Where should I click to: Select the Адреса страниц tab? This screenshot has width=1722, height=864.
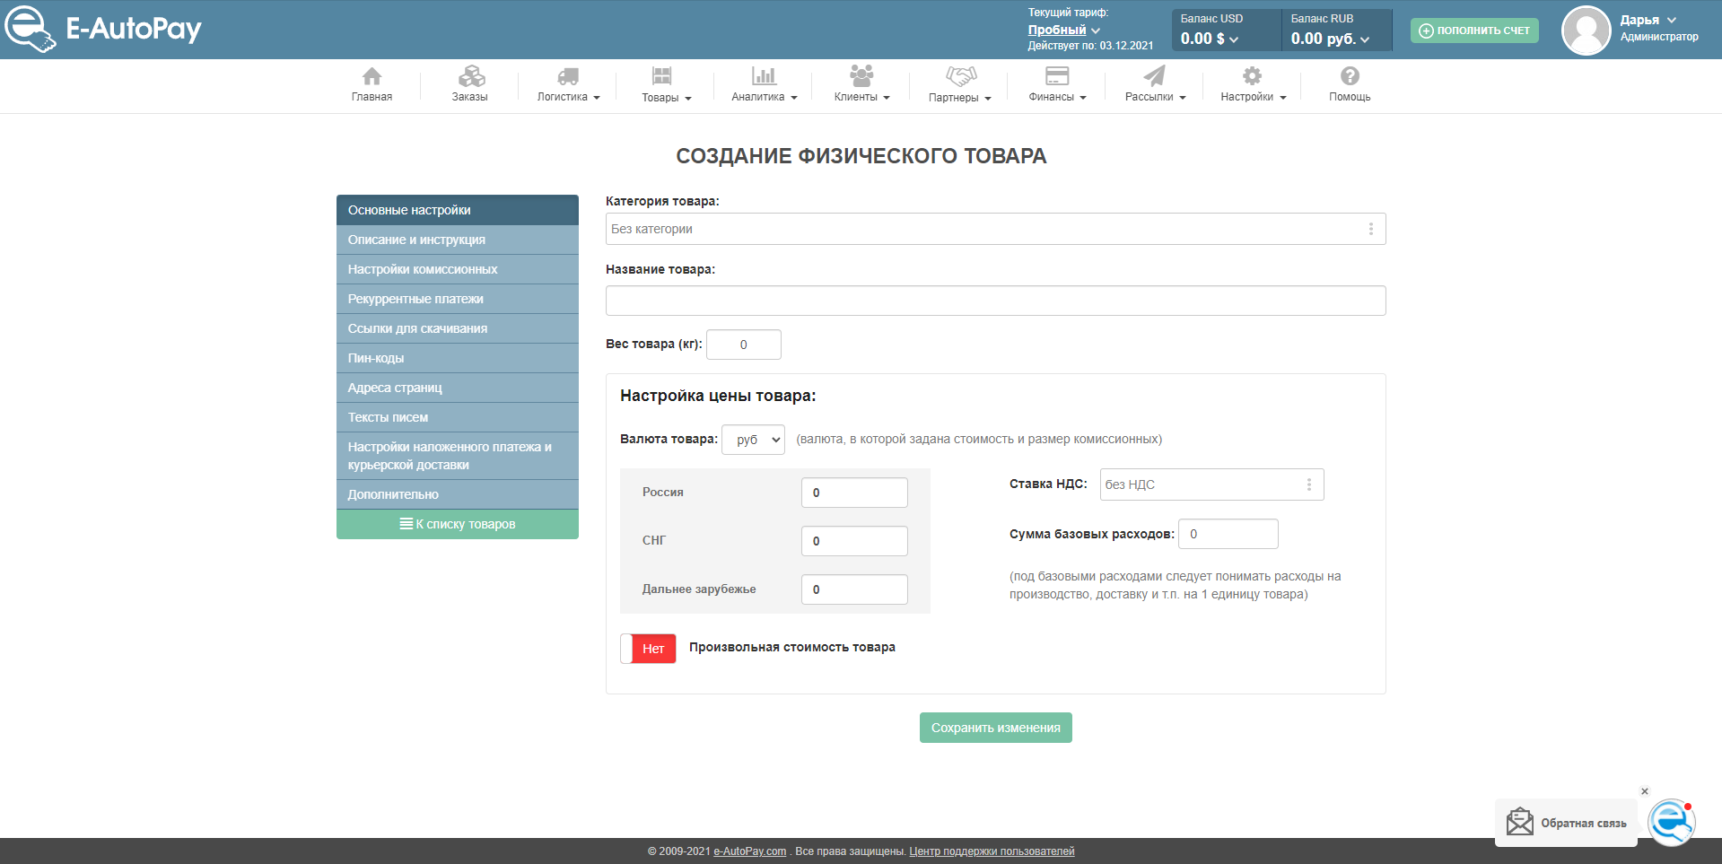pos(458,388)
